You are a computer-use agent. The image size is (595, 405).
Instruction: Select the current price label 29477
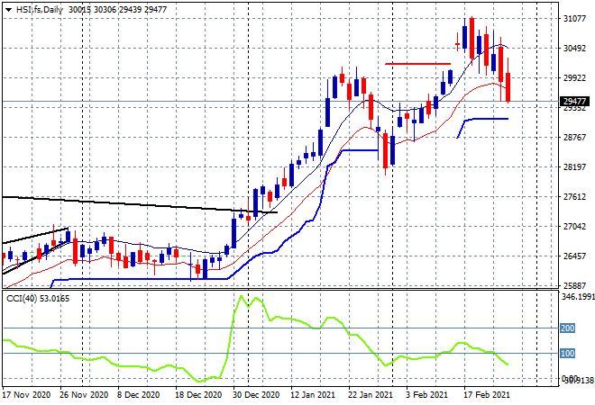tap(574, 101)
